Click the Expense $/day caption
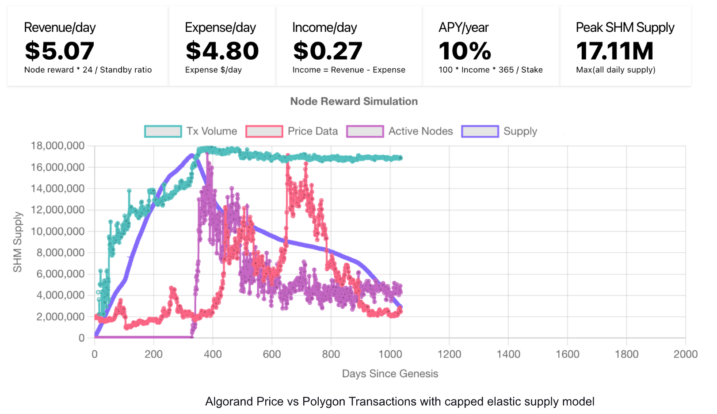This screenshot has width=717, height=414. point(214,70)
